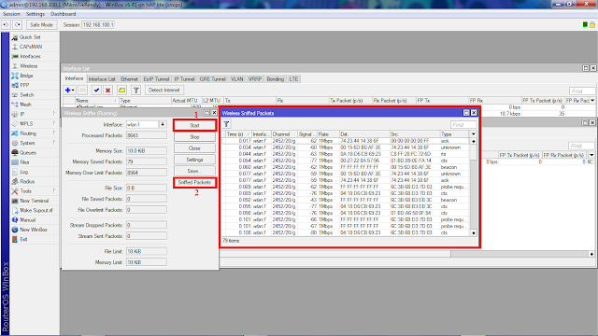The width and height of the screenshot is (598, 336).
Task: Click the Sniffed Packets button
Action: (194, 183)
